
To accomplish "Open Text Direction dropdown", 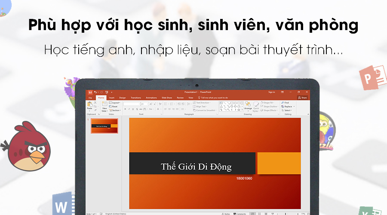I will (x=202, y=103).
